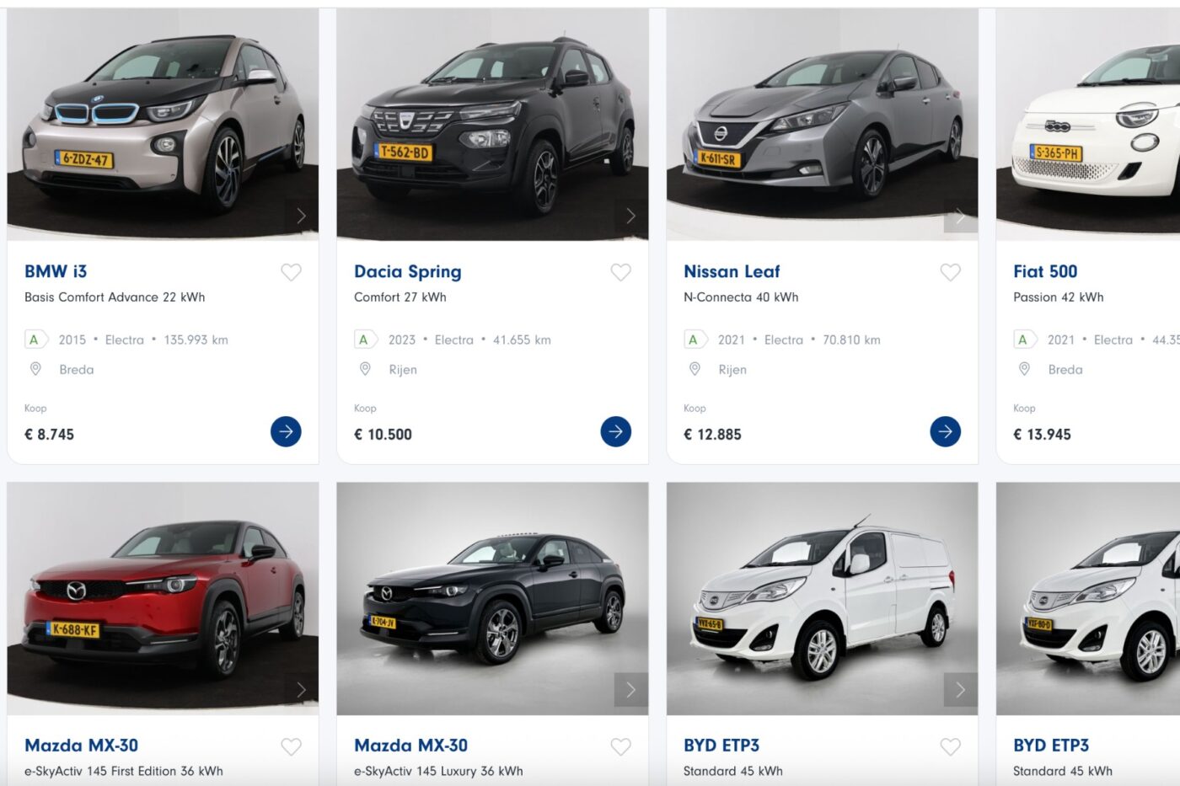Image resolution: width=1180 pixels, height=786 pixels.
Task: Show the next photo of the white BYD ETP3
Action: [960, 689]
